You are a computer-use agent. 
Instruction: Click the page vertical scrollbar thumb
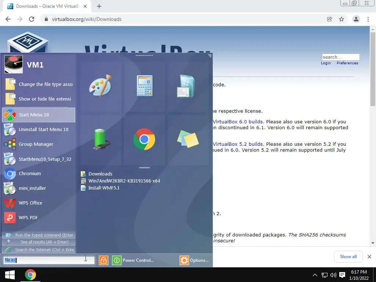373,69
